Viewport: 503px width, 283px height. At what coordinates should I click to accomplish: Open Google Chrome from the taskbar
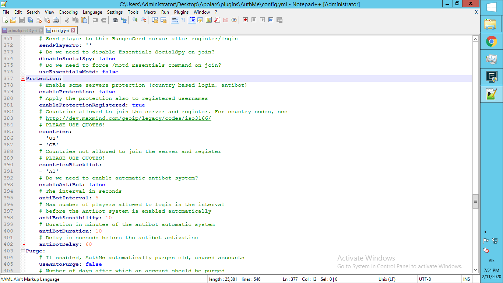click(491, 41)
